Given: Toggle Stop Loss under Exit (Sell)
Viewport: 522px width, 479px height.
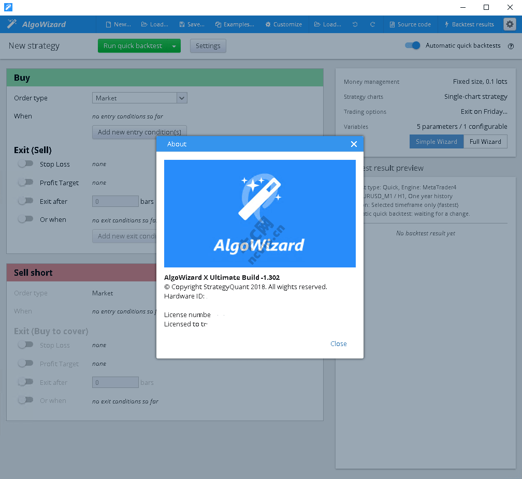Looking at the screenshot, I should 26,163.
